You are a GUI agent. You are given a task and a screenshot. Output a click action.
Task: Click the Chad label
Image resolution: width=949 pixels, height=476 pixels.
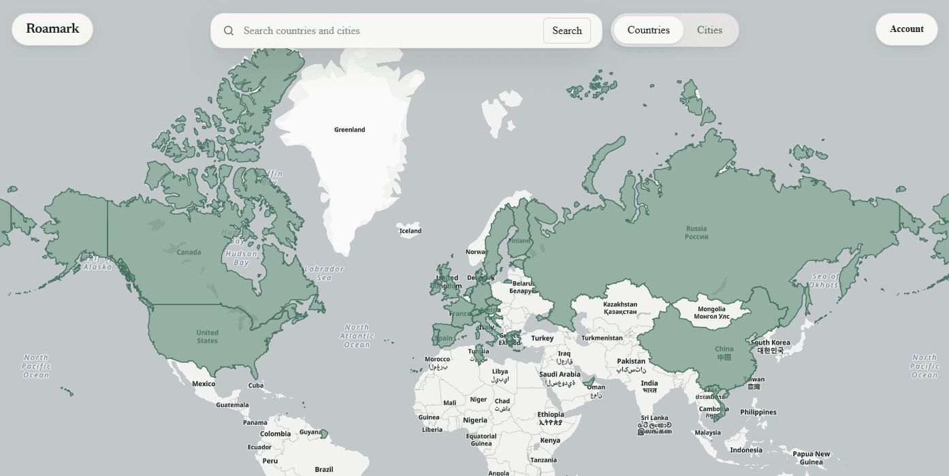click(x=502, y=404)
